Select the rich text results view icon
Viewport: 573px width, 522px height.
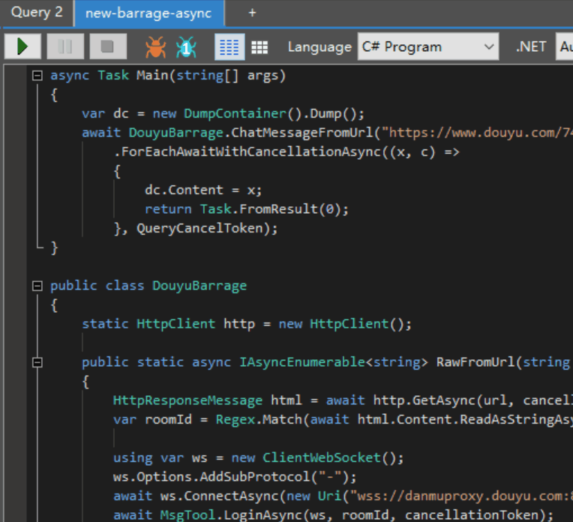pos(229,46)
